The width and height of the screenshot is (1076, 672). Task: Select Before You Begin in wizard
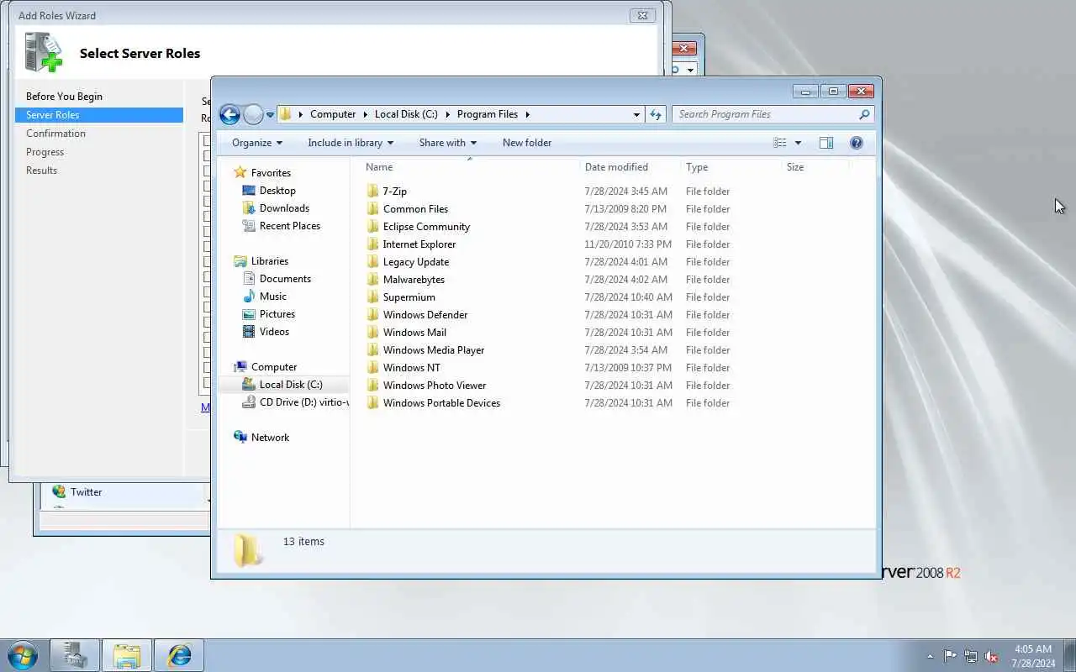(x=64, y=97)
